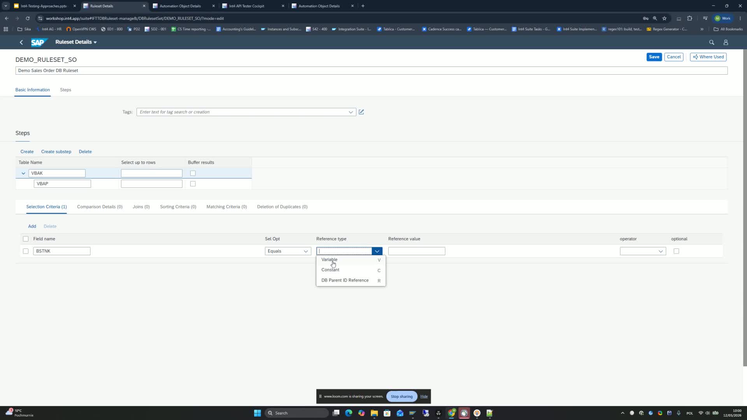Choose DB Parent ID Reference option
Image resolution: width=747 pixels, height=420 pixels.
click(351, 280)
